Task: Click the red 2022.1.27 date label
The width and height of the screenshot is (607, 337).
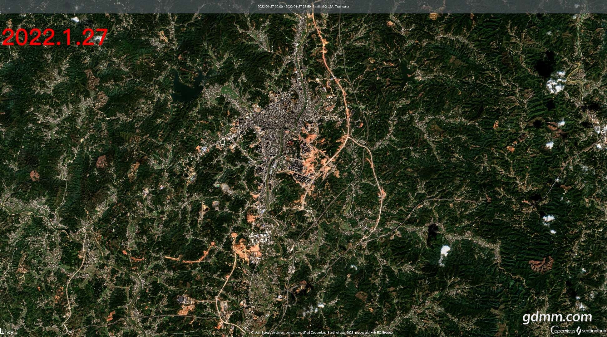Action: [55, 37]
